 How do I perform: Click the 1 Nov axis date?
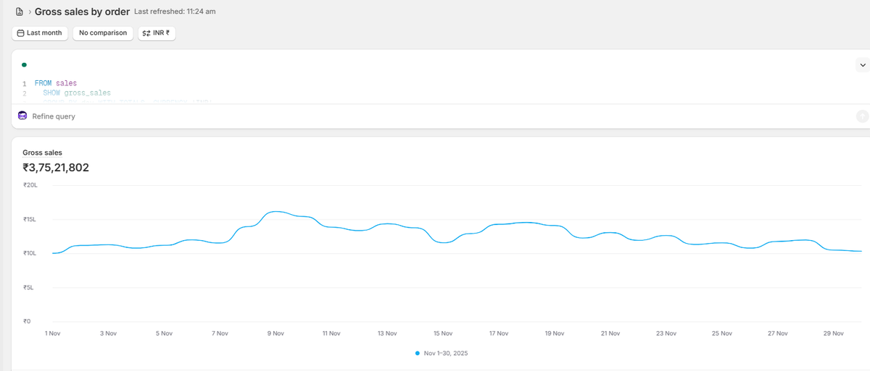[x=52, y=333]
